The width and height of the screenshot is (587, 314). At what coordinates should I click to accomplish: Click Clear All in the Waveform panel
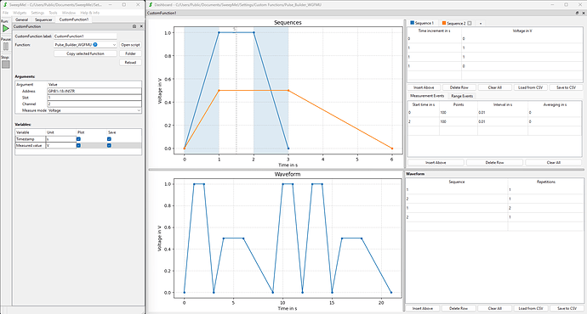(494, 308)
